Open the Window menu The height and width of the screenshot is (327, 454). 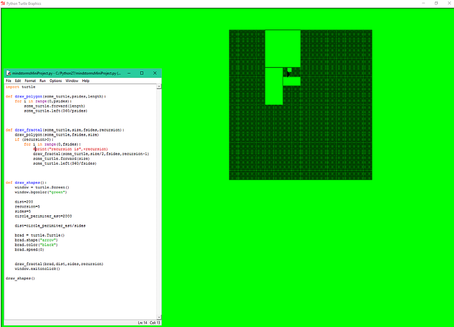(72, 80)
